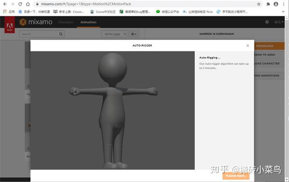Open the 微信公众平台 bookmark

[x=167, y=12]
